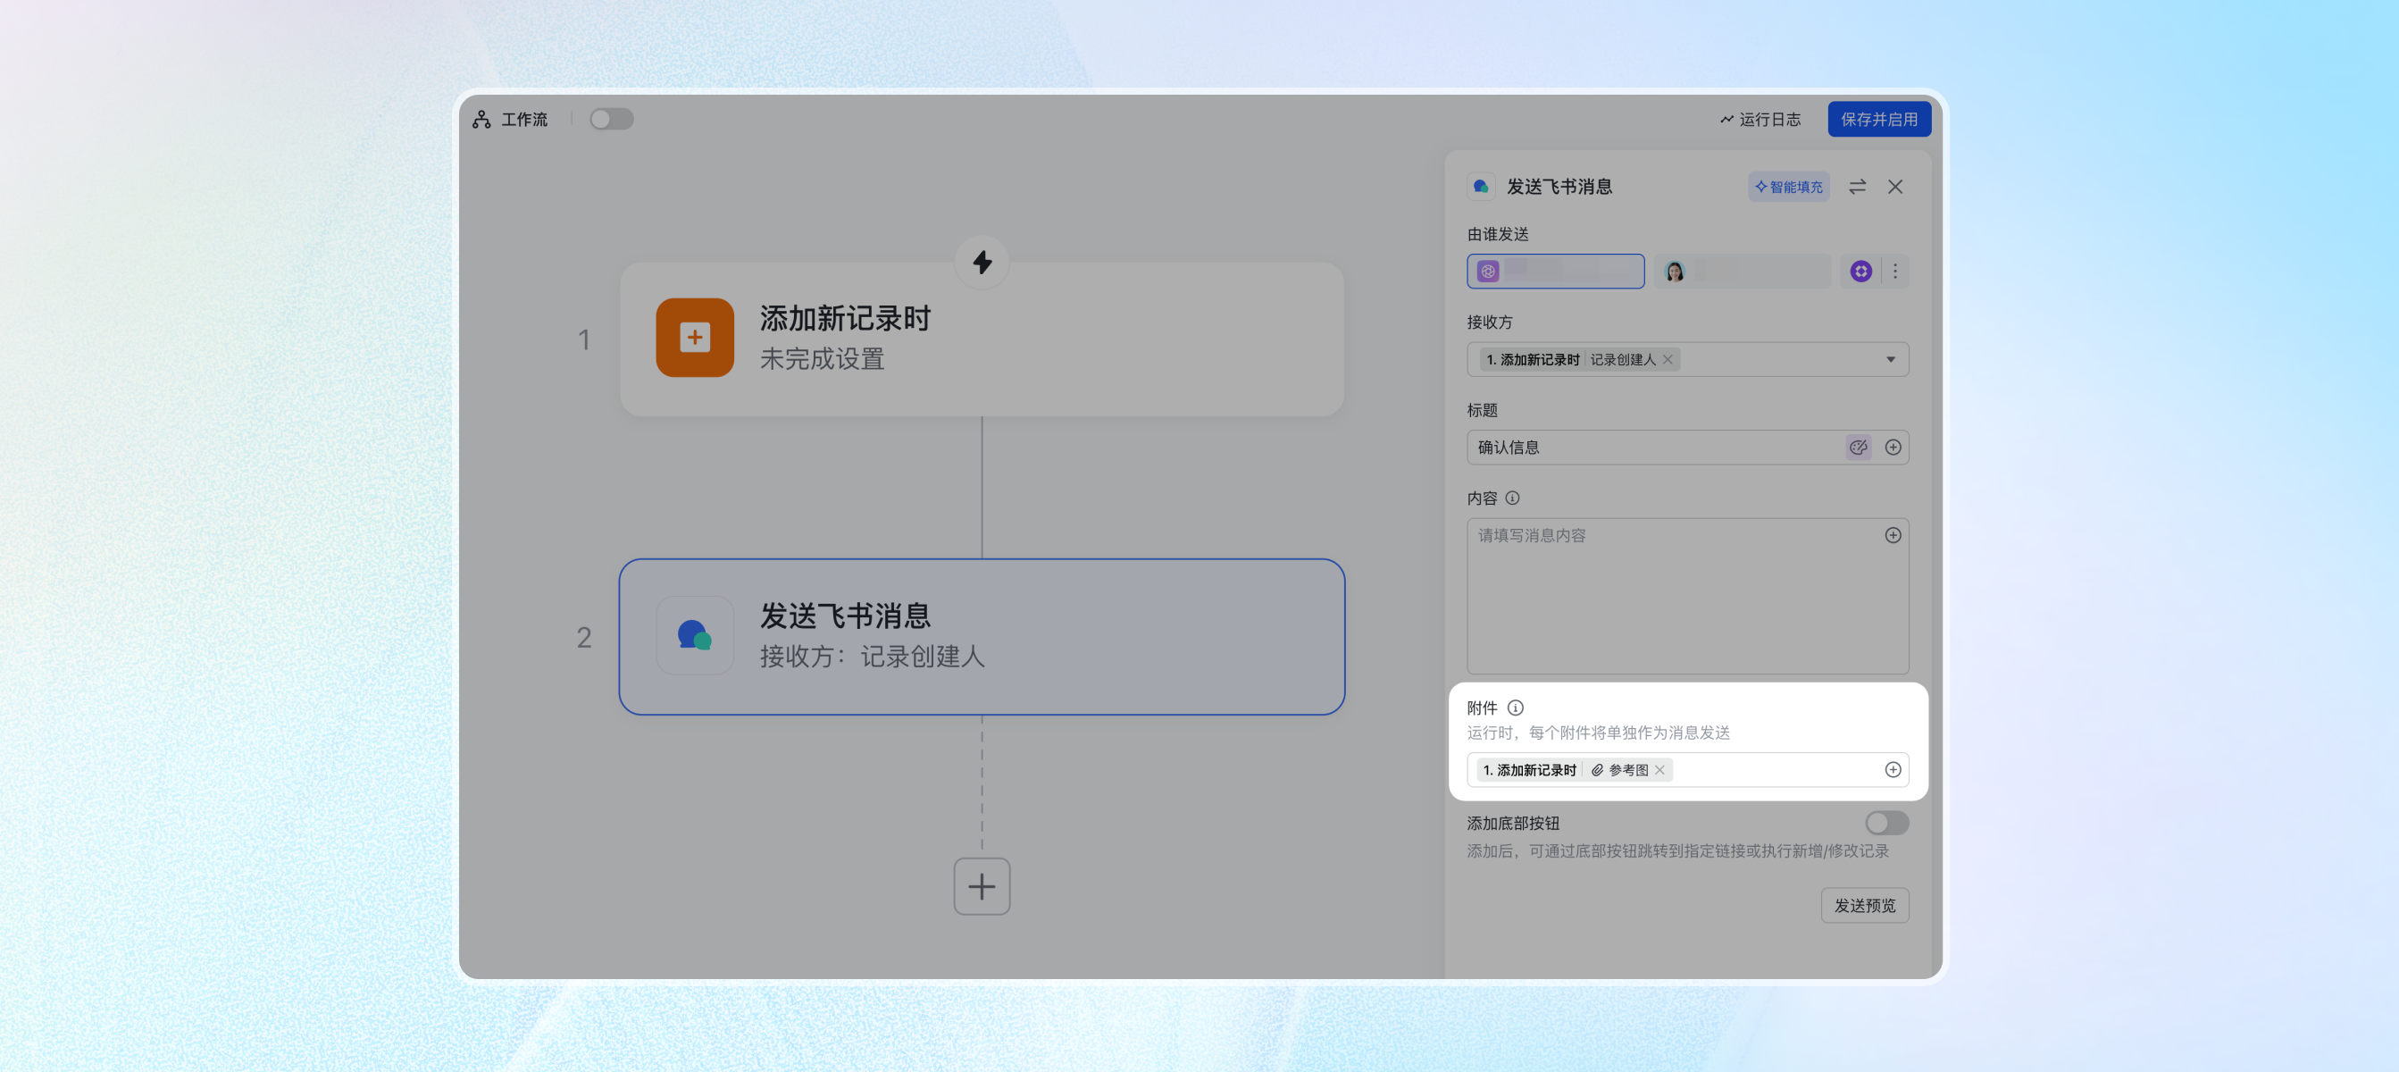Click the plus icon in attachment field
Viewport: 2399px width, 1072px height.
click(x=1893, y=770)
